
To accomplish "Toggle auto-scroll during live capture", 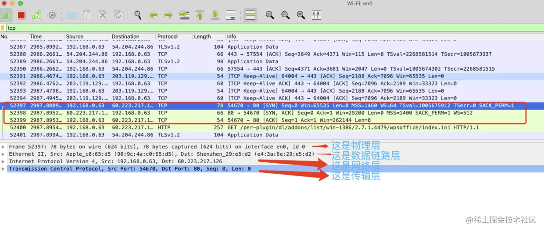I will pyautogui.click(x=231, y=15).
